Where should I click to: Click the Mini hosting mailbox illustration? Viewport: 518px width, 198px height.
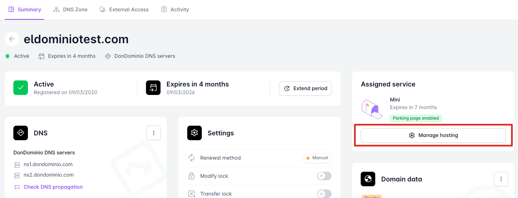click(372, 109)
